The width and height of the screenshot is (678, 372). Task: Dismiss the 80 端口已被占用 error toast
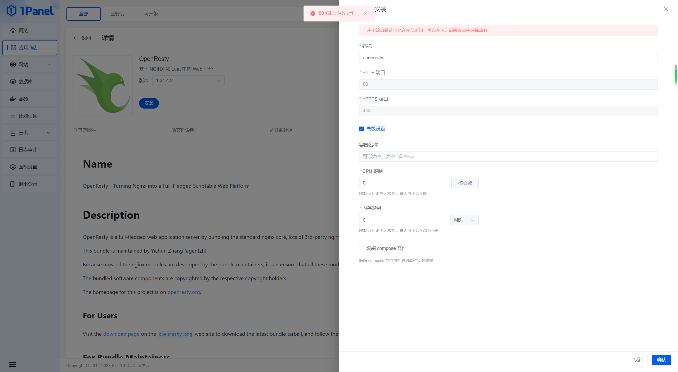(365, 13)
